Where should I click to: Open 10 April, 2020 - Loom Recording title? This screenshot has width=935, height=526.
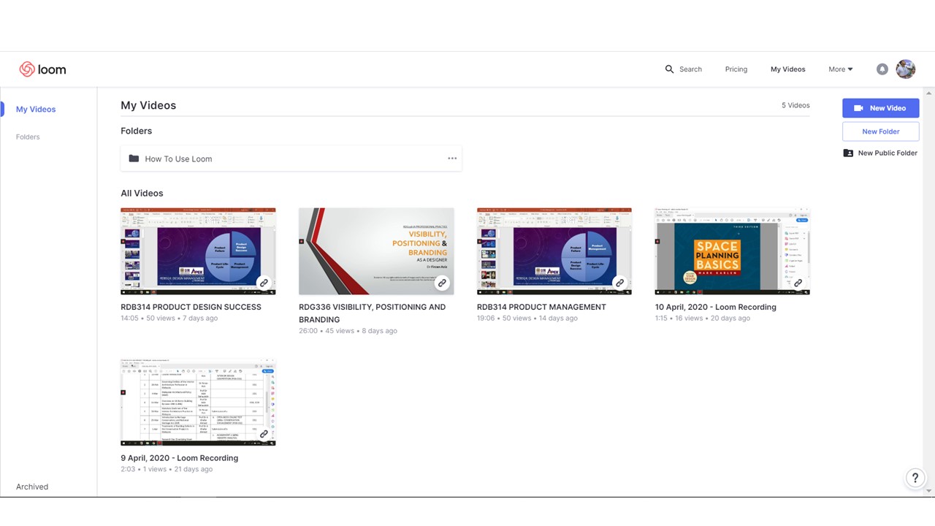(716, 307)
